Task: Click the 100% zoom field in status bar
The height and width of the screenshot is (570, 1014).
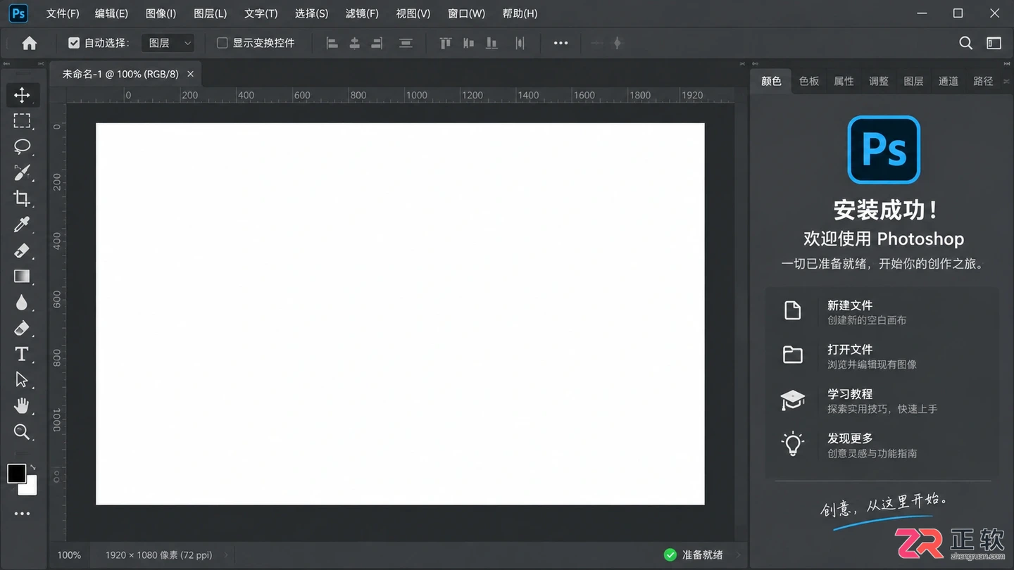Action: [x=69, y=555]
